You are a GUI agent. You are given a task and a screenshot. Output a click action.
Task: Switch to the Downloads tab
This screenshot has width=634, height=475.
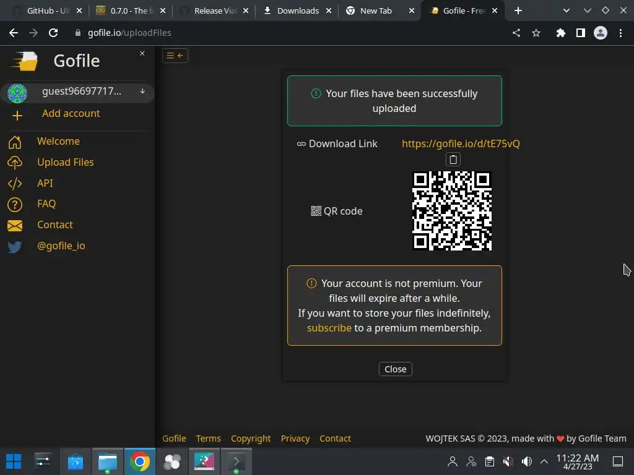[297, 11]
